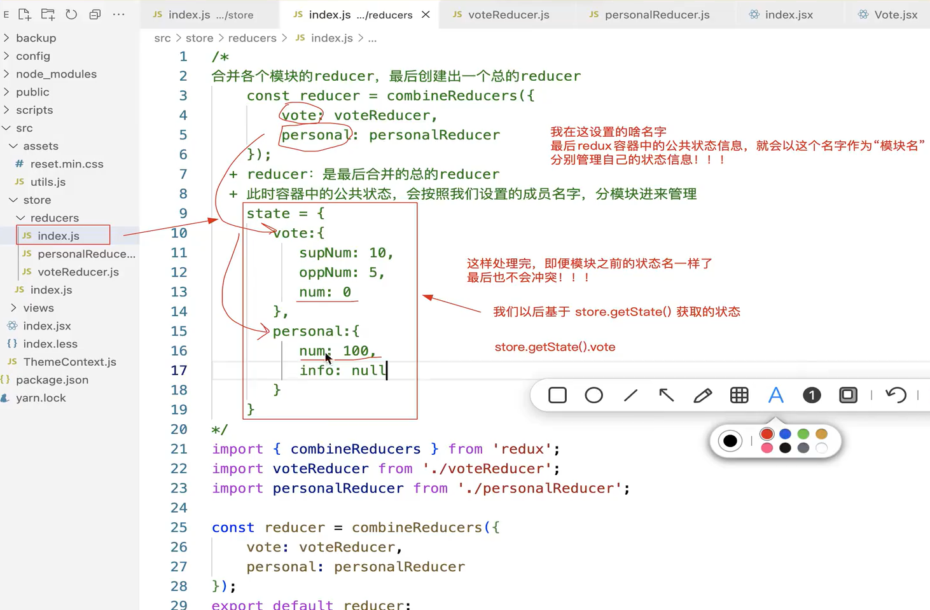This screenshot has height=610, width=930.
Task: Click 'combineReducers' in the line 21 import
Action: [x=356, y=449]
